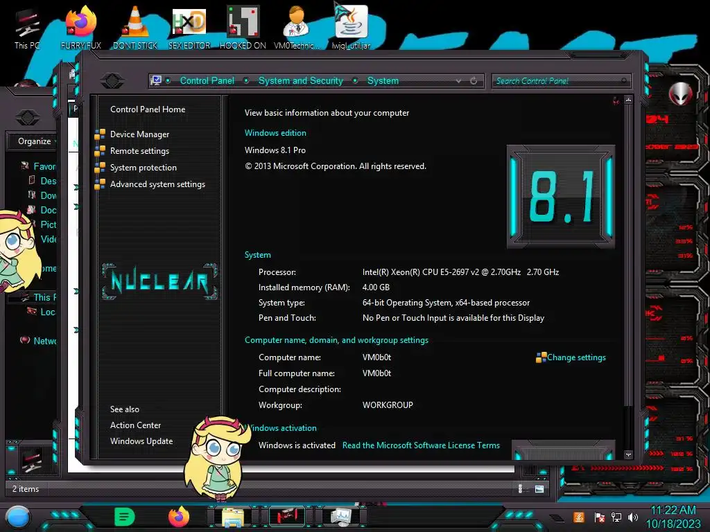Click the Alienware head gadget icon
Viewport: 710px width, 532px height.
click(x=680, y=94)
